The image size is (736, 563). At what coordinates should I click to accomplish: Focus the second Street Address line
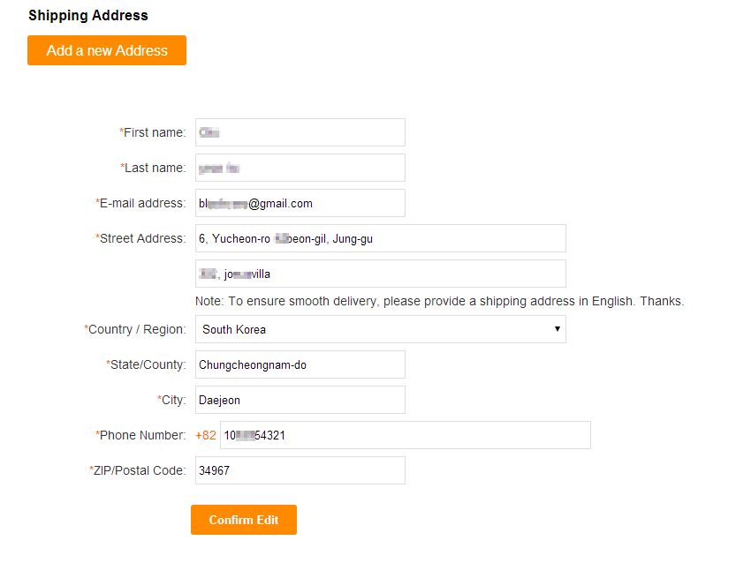coord(380,274)
